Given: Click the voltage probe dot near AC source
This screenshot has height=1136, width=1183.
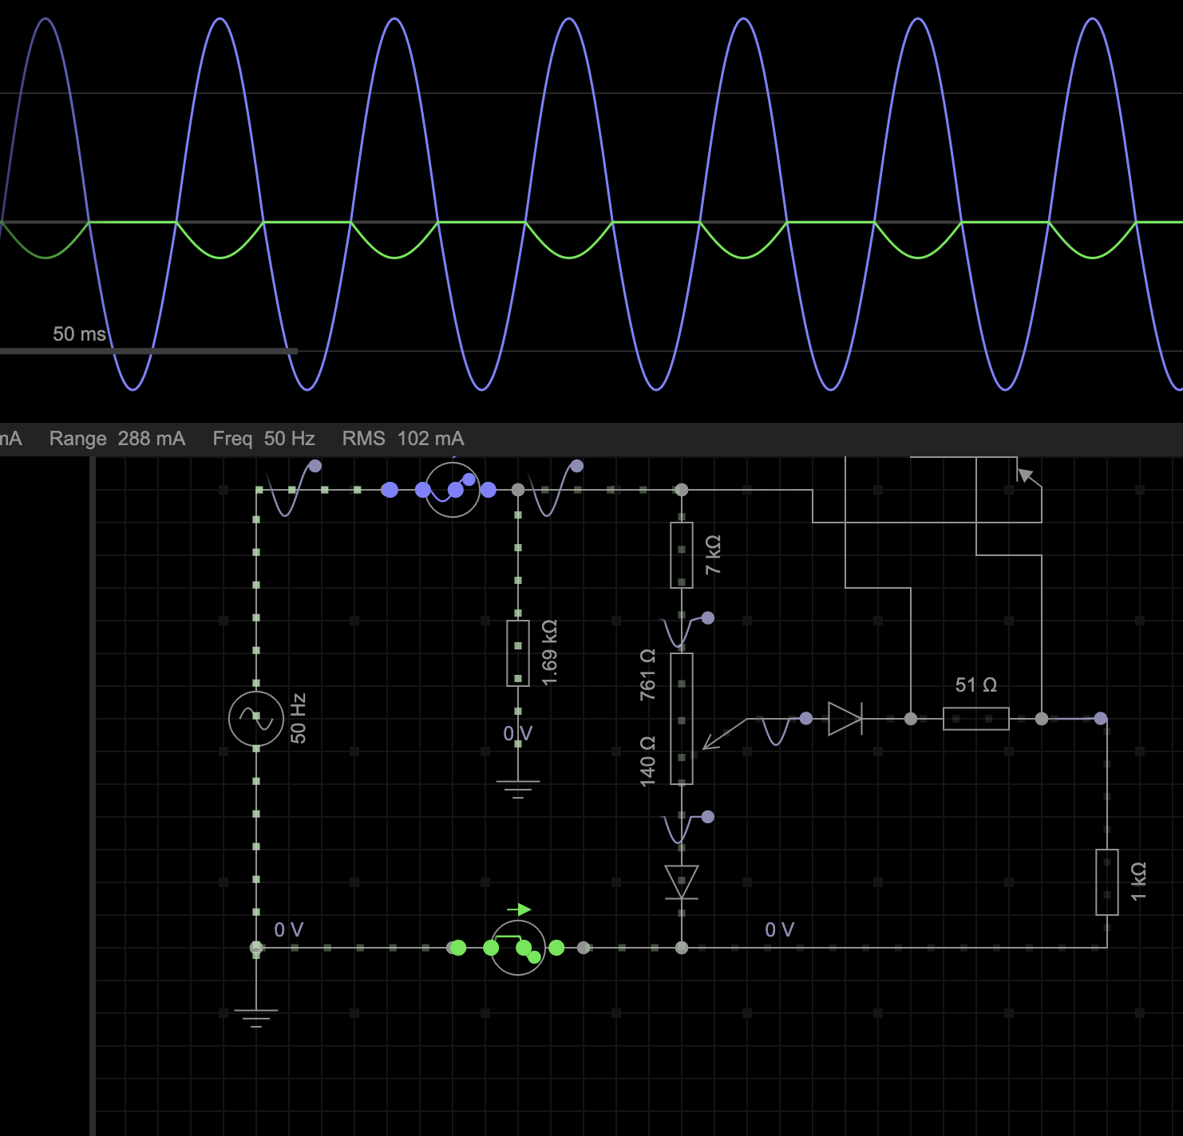Looking at the screenshot, I should click(315, 466).
